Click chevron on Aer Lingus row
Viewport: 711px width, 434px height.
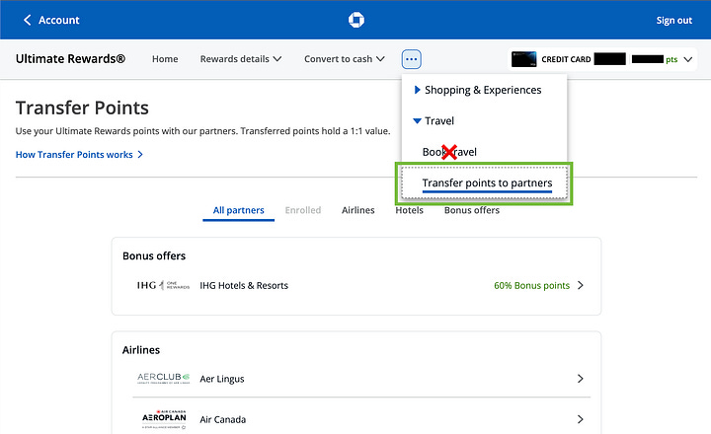[581, 379]
